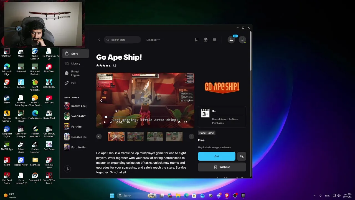
Task: Click the ENG language indicator
Action: [327, 196]
